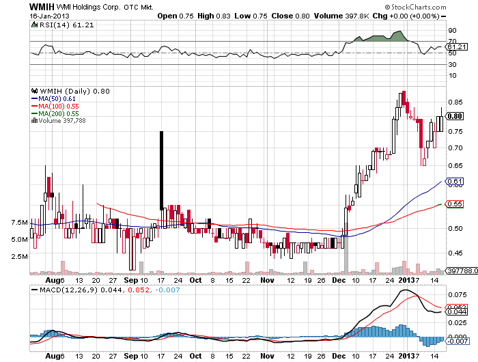
Task: Click the red 0.052 MACD signal value in legend
Action: click(139, 290)
